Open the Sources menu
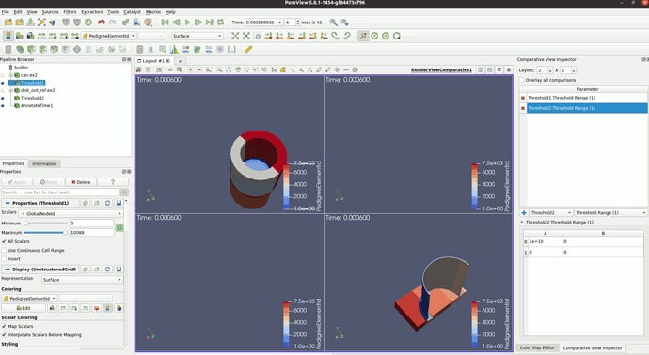The width and height of the screenshot is (649, 355). (50, 12)
